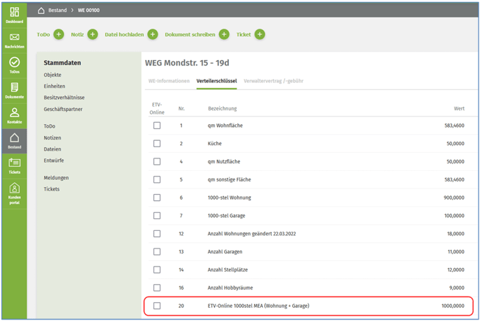The image size is (480, 321).
Task: Open Entwürfe in left menu
Action: (54, 160)
